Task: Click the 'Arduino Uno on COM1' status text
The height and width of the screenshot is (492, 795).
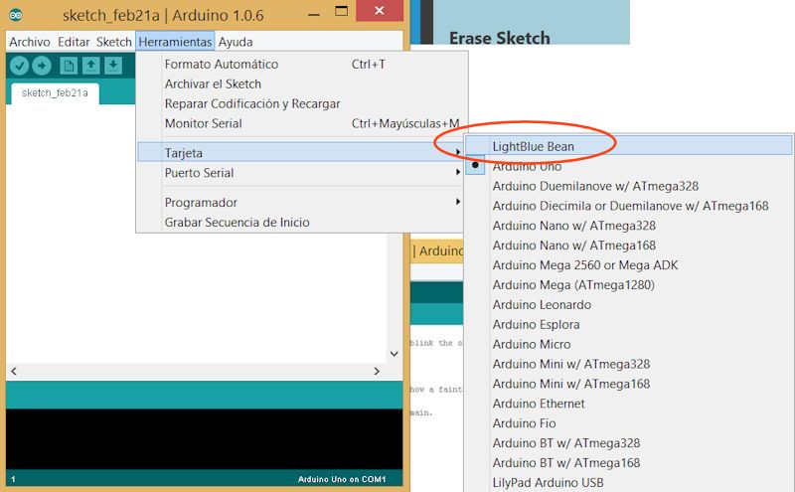Action: [342, 479]
